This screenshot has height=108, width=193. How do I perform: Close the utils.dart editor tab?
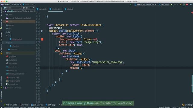click(x=74, y=9)
